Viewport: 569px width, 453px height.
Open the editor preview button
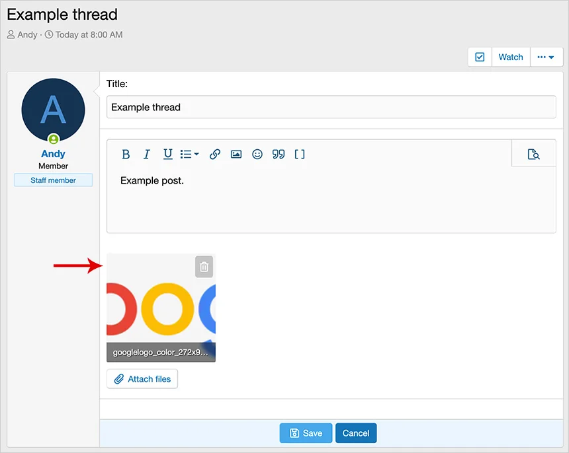pos(533,155)
